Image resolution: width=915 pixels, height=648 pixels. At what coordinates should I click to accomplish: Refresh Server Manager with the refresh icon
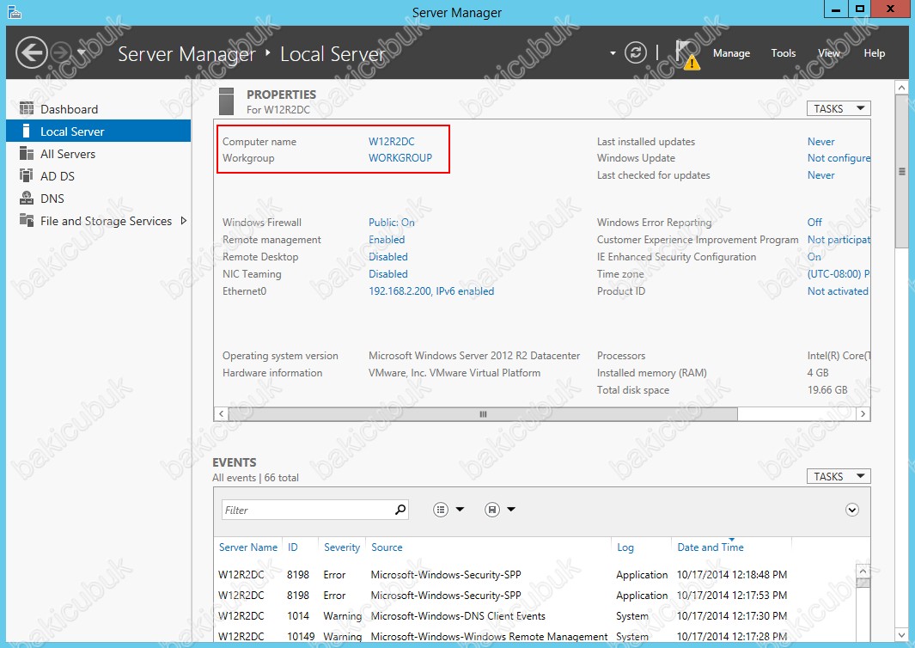(x=636, y=52)
